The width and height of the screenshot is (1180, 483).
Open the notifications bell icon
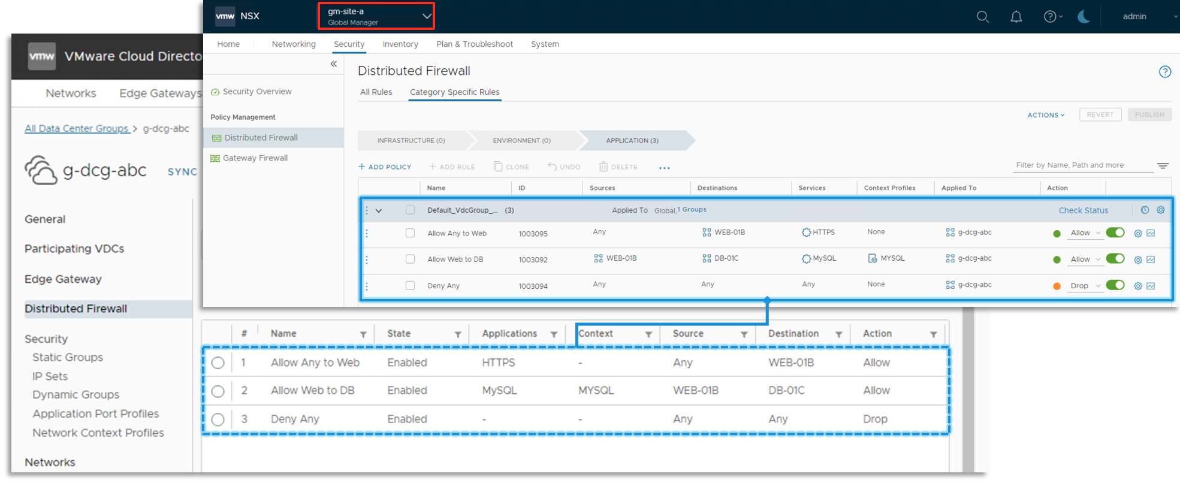pos(1016,17)
